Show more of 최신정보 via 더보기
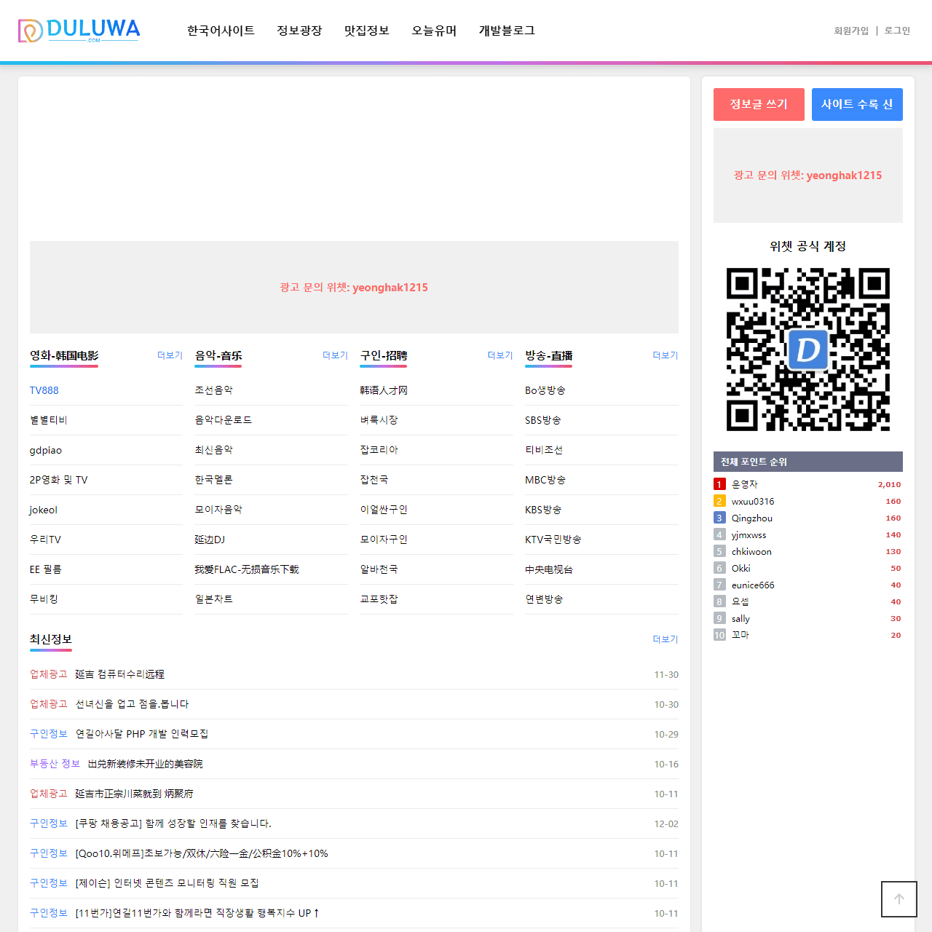Screen dimensions: 932x932 pyautogui.click(x=665, y=639)
